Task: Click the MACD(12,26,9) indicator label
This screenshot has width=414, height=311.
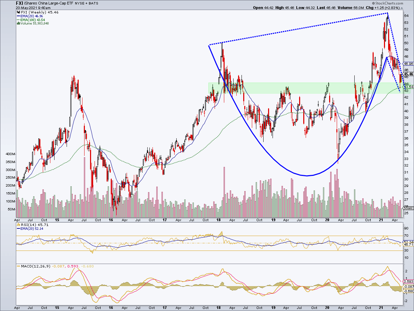Action: coord(35,266)
